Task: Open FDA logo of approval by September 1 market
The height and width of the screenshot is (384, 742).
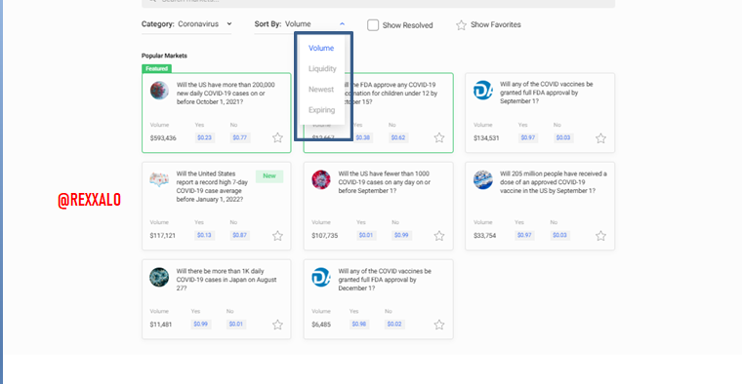Action: (x=483, y=91)
